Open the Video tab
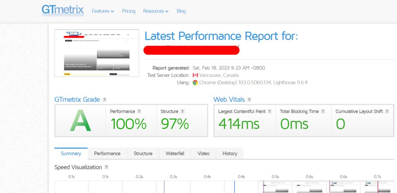This screenshot has height=193, width=397. tap(203, 154)
